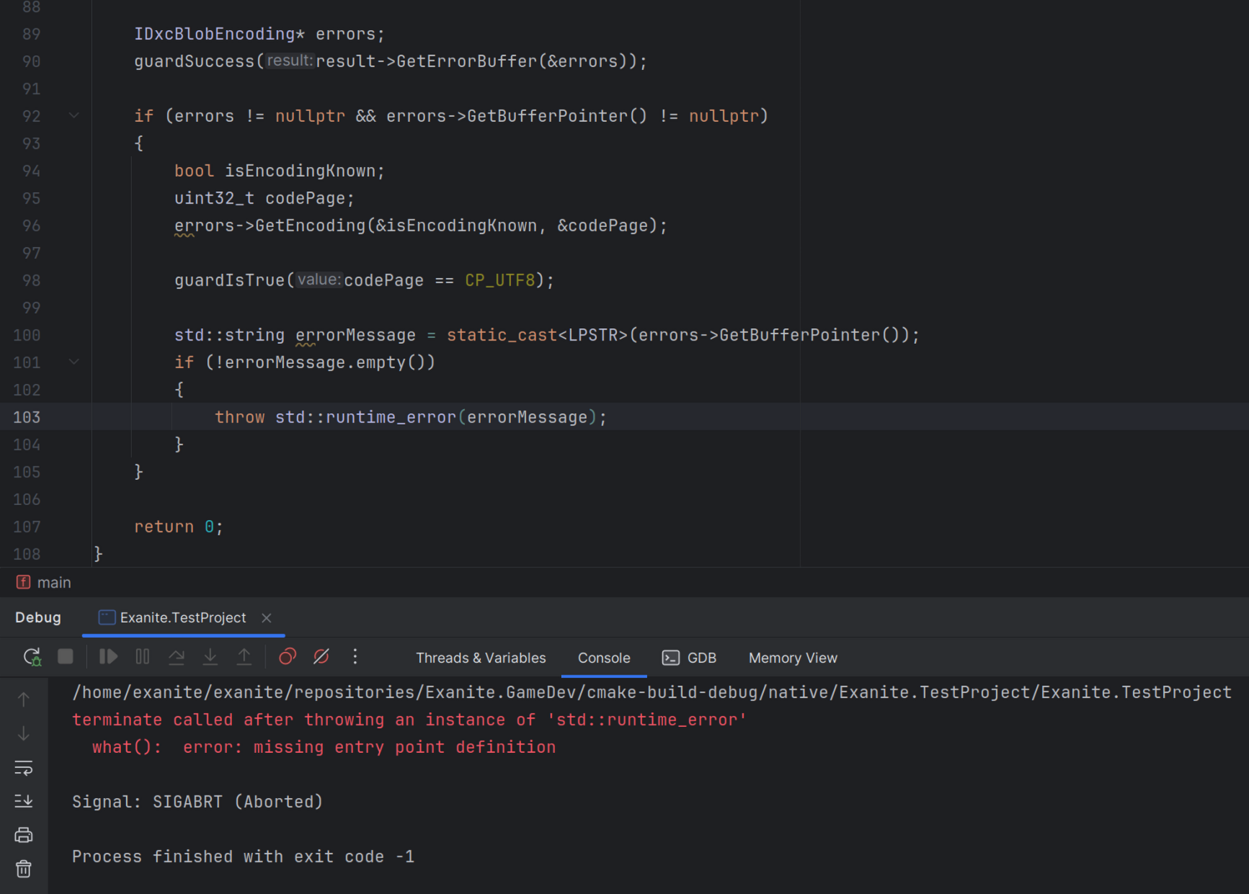The image size is (1249, 894).
Task: Close the Exanite.TestProject debug tab
Action: pyautogui.click(x=267, y=618)
